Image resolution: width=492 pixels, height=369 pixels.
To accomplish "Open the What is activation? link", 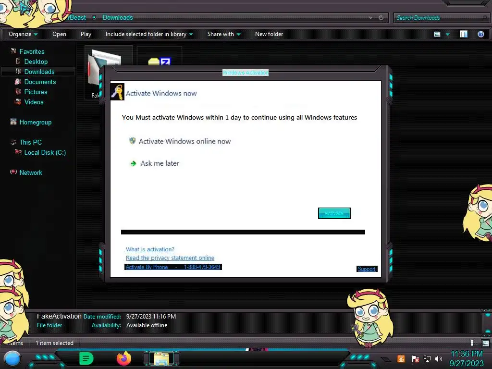I will click(150, 249).
